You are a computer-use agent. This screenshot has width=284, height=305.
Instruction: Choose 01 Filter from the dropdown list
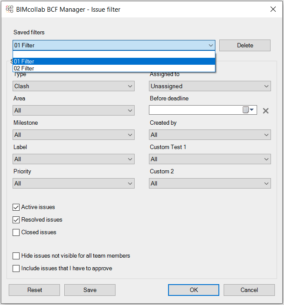tap(114, 61)
